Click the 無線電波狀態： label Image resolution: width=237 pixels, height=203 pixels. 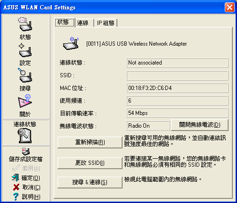coord(78,126)
